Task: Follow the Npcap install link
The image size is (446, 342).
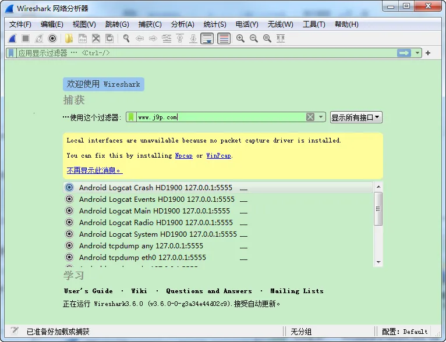Action: click(184, 156)
